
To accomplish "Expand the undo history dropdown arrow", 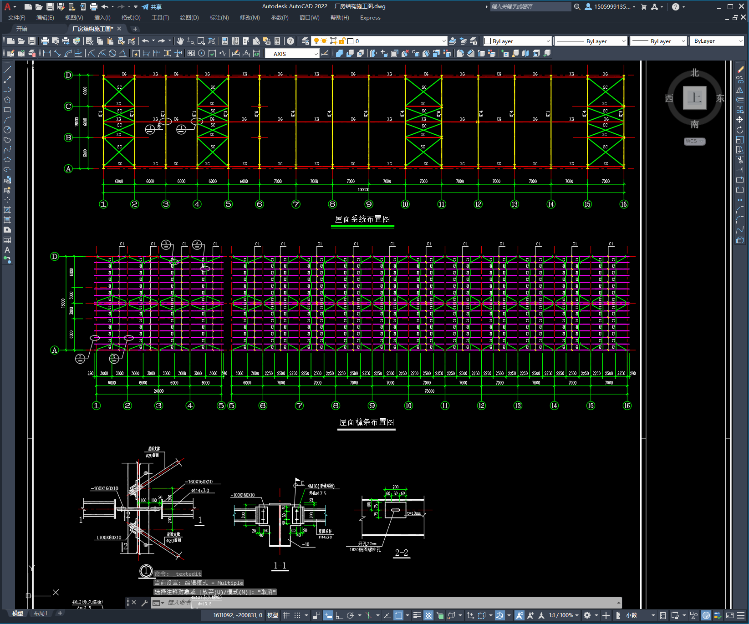I will coord(153,41).
